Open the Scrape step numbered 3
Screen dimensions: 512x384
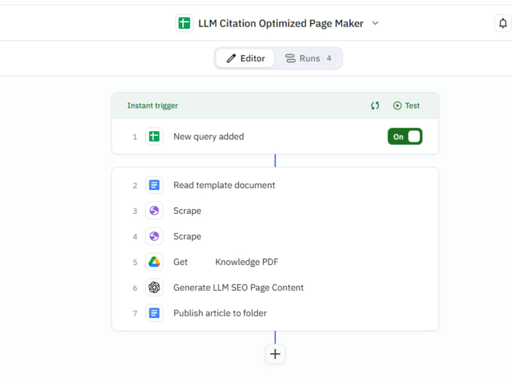coord(275,210)
